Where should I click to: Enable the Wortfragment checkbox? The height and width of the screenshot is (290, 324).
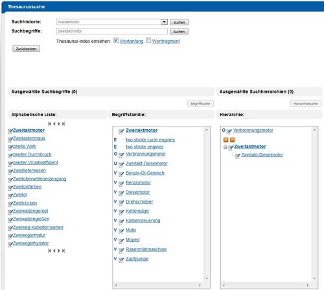148,40
